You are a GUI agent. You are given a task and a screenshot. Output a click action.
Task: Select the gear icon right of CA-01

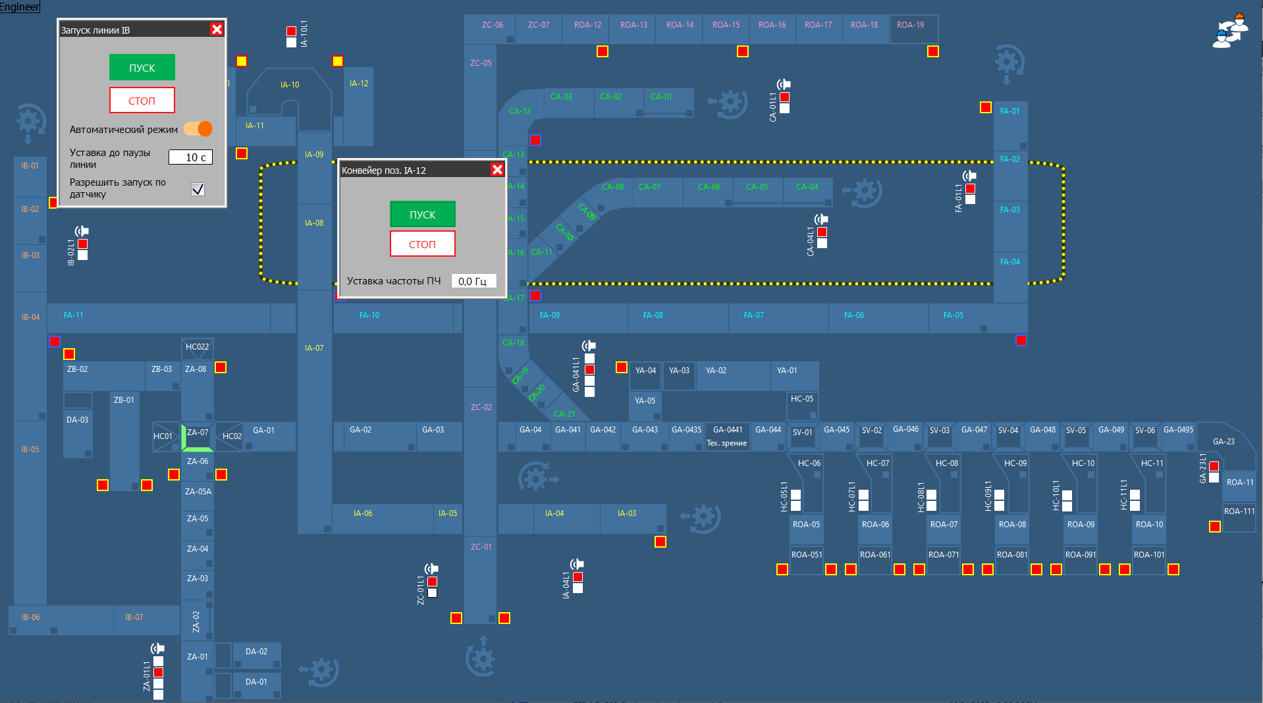[727, 103]
